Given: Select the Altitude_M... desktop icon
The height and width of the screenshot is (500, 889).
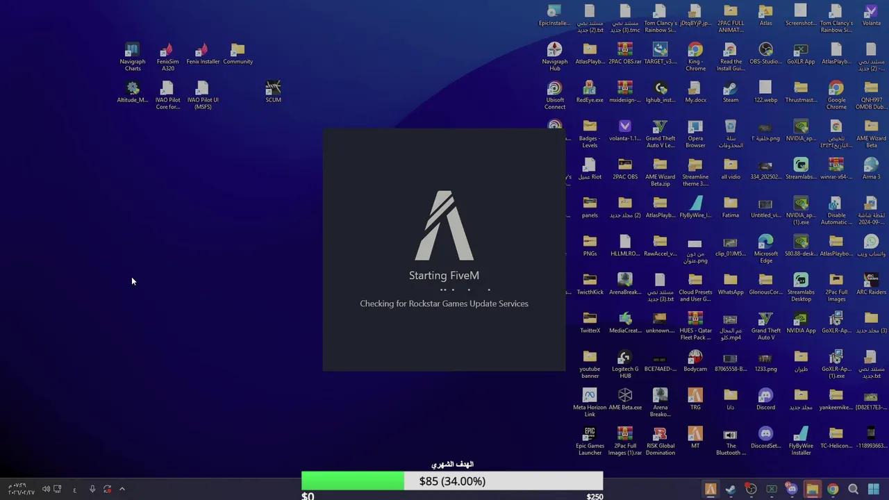Looking at the screenshot, I should coord(132,92).
